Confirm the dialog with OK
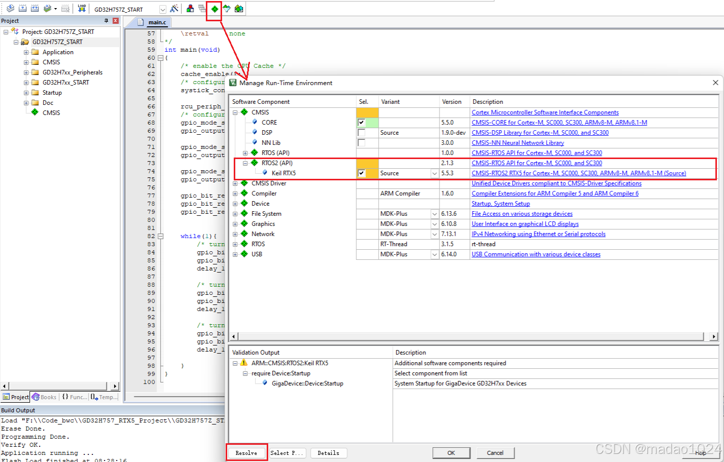 click(451, 453)
